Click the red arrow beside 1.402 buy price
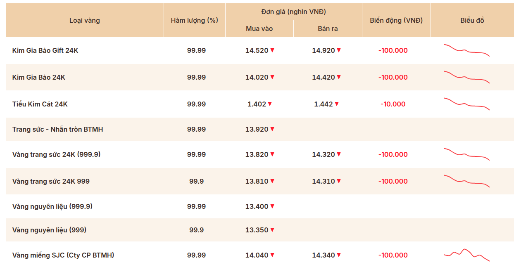521x272 pixels. [x=270, y=104]
